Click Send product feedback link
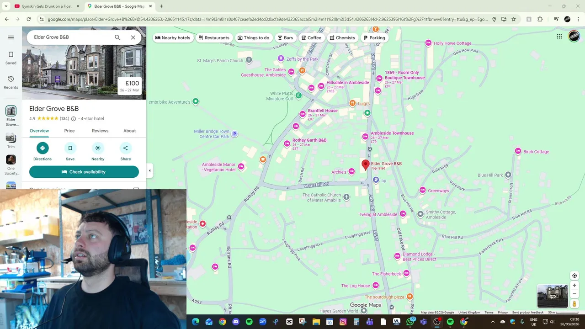Viewport: 585px width, 329px height. tap(528, 313)
